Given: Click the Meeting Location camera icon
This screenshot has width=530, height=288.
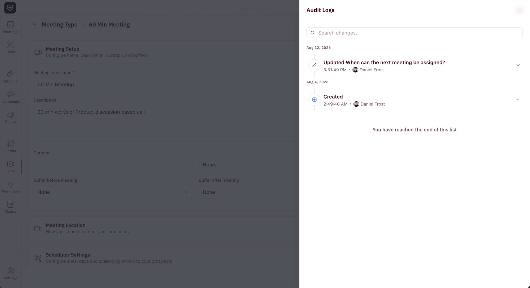Looking at the screenshot, I should 38,229.
